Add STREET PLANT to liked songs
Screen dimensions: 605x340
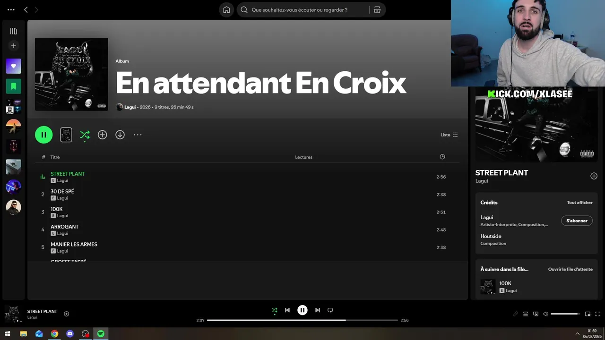pyautogui.click(x=594, y=176)
